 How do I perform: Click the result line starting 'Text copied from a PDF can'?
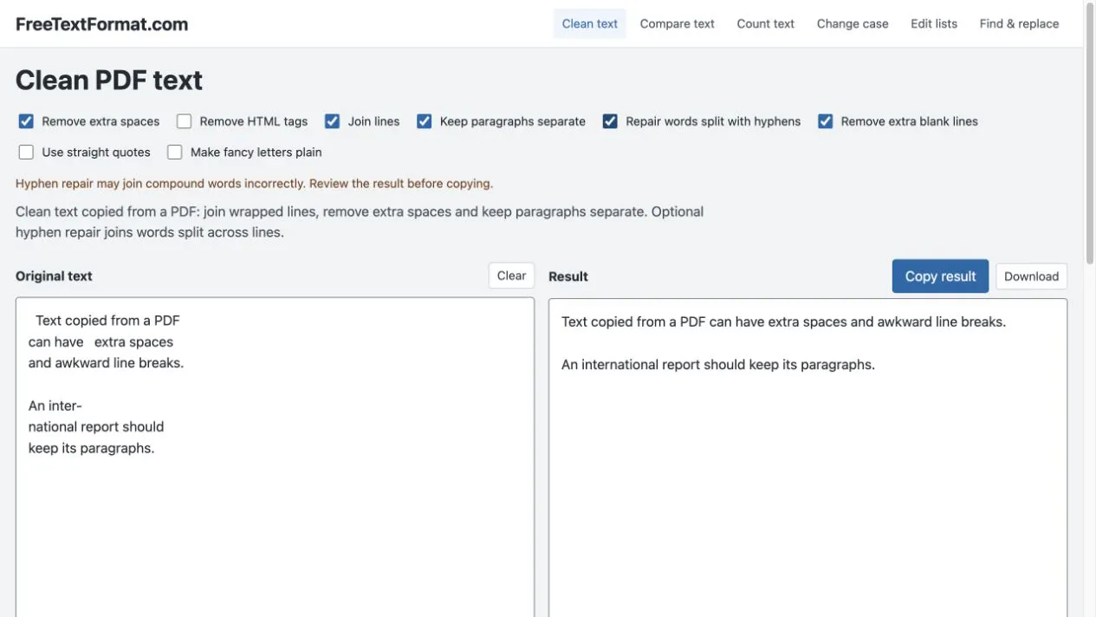click(x=783, y=321)
